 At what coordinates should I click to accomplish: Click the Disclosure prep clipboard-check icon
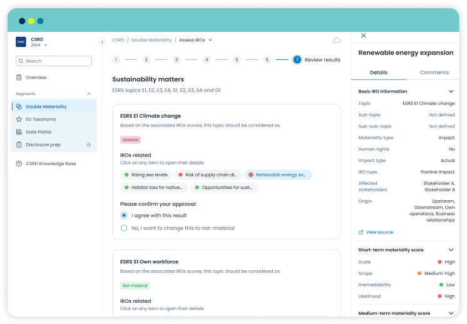pos(19,144)
